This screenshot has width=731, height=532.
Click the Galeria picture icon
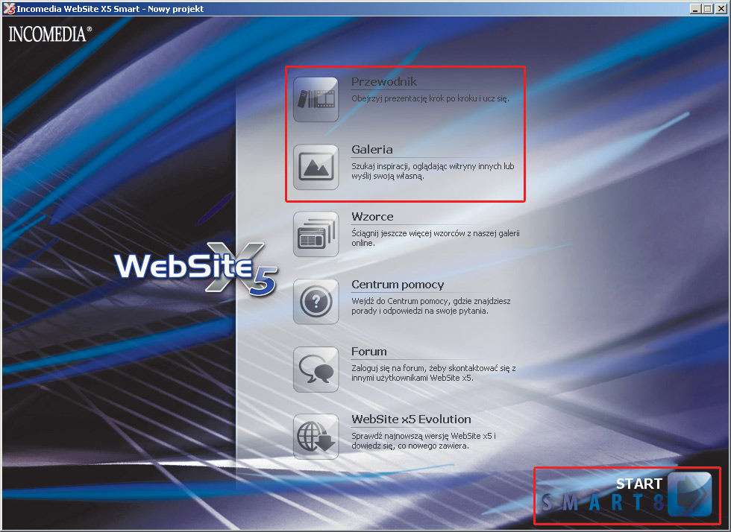pyautogui.click(x=316, y=167)
